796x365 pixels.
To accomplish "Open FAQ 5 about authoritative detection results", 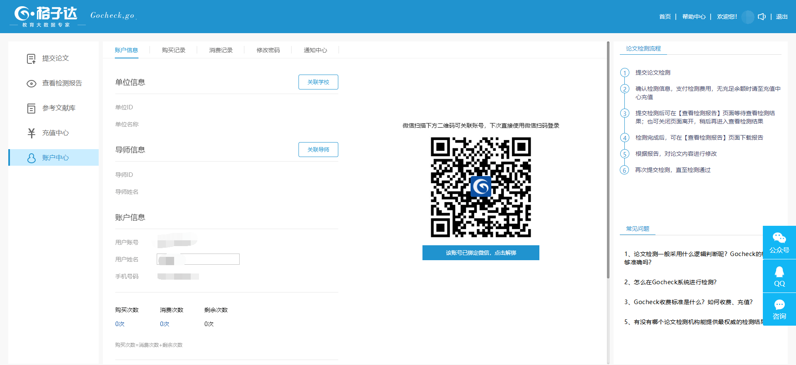I will 693,322.
